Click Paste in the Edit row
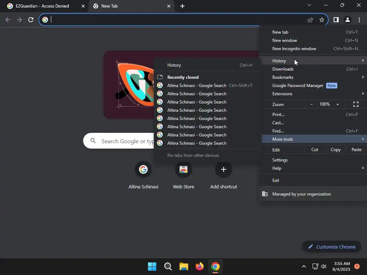367x275 pixels. 357,150
